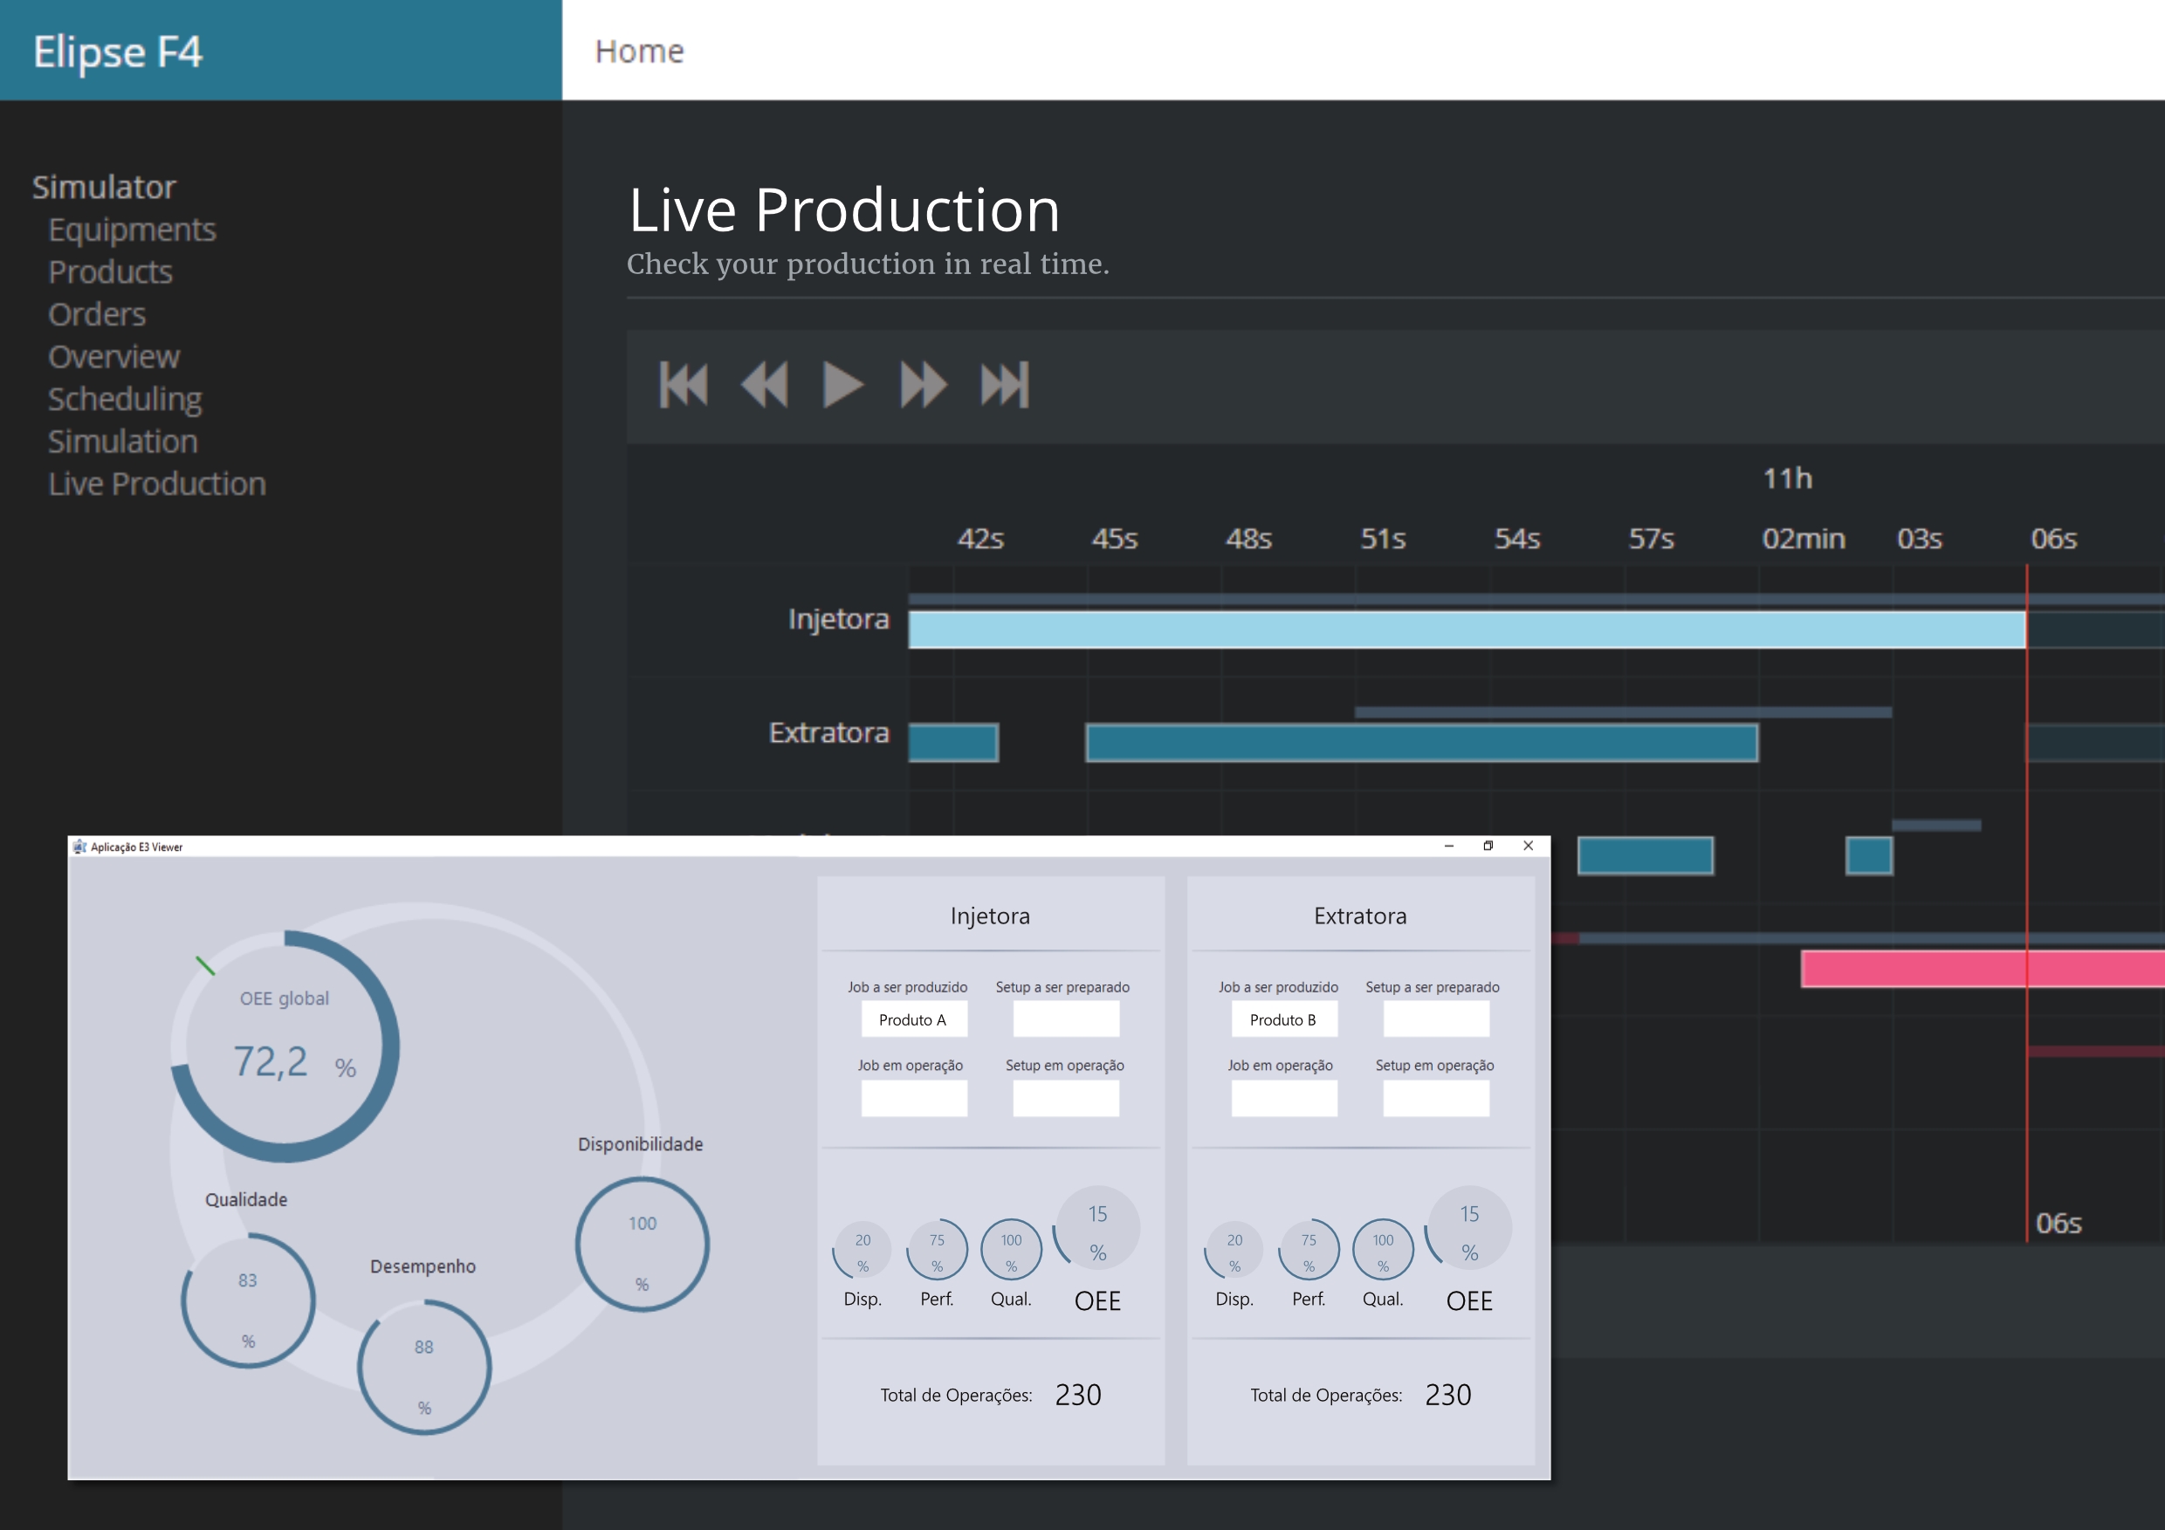
Task: Open the Home tab
Action: [639, 51]
